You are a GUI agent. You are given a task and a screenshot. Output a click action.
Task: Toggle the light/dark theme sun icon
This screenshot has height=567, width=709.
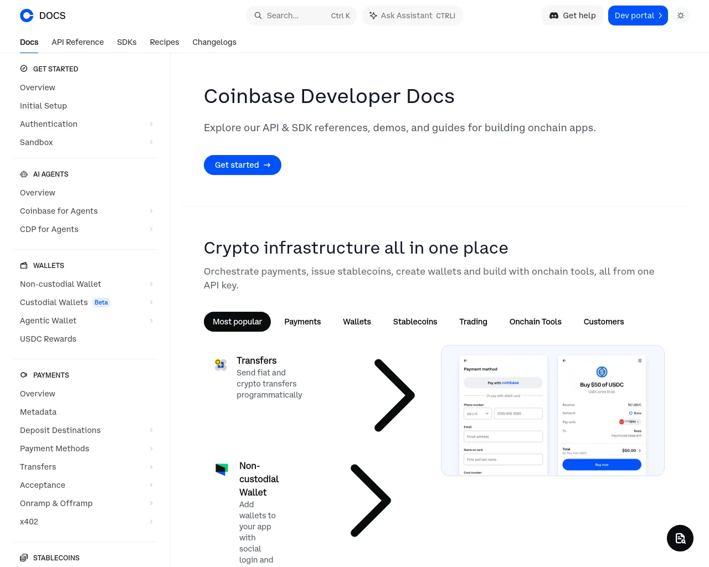pos(681,16)
